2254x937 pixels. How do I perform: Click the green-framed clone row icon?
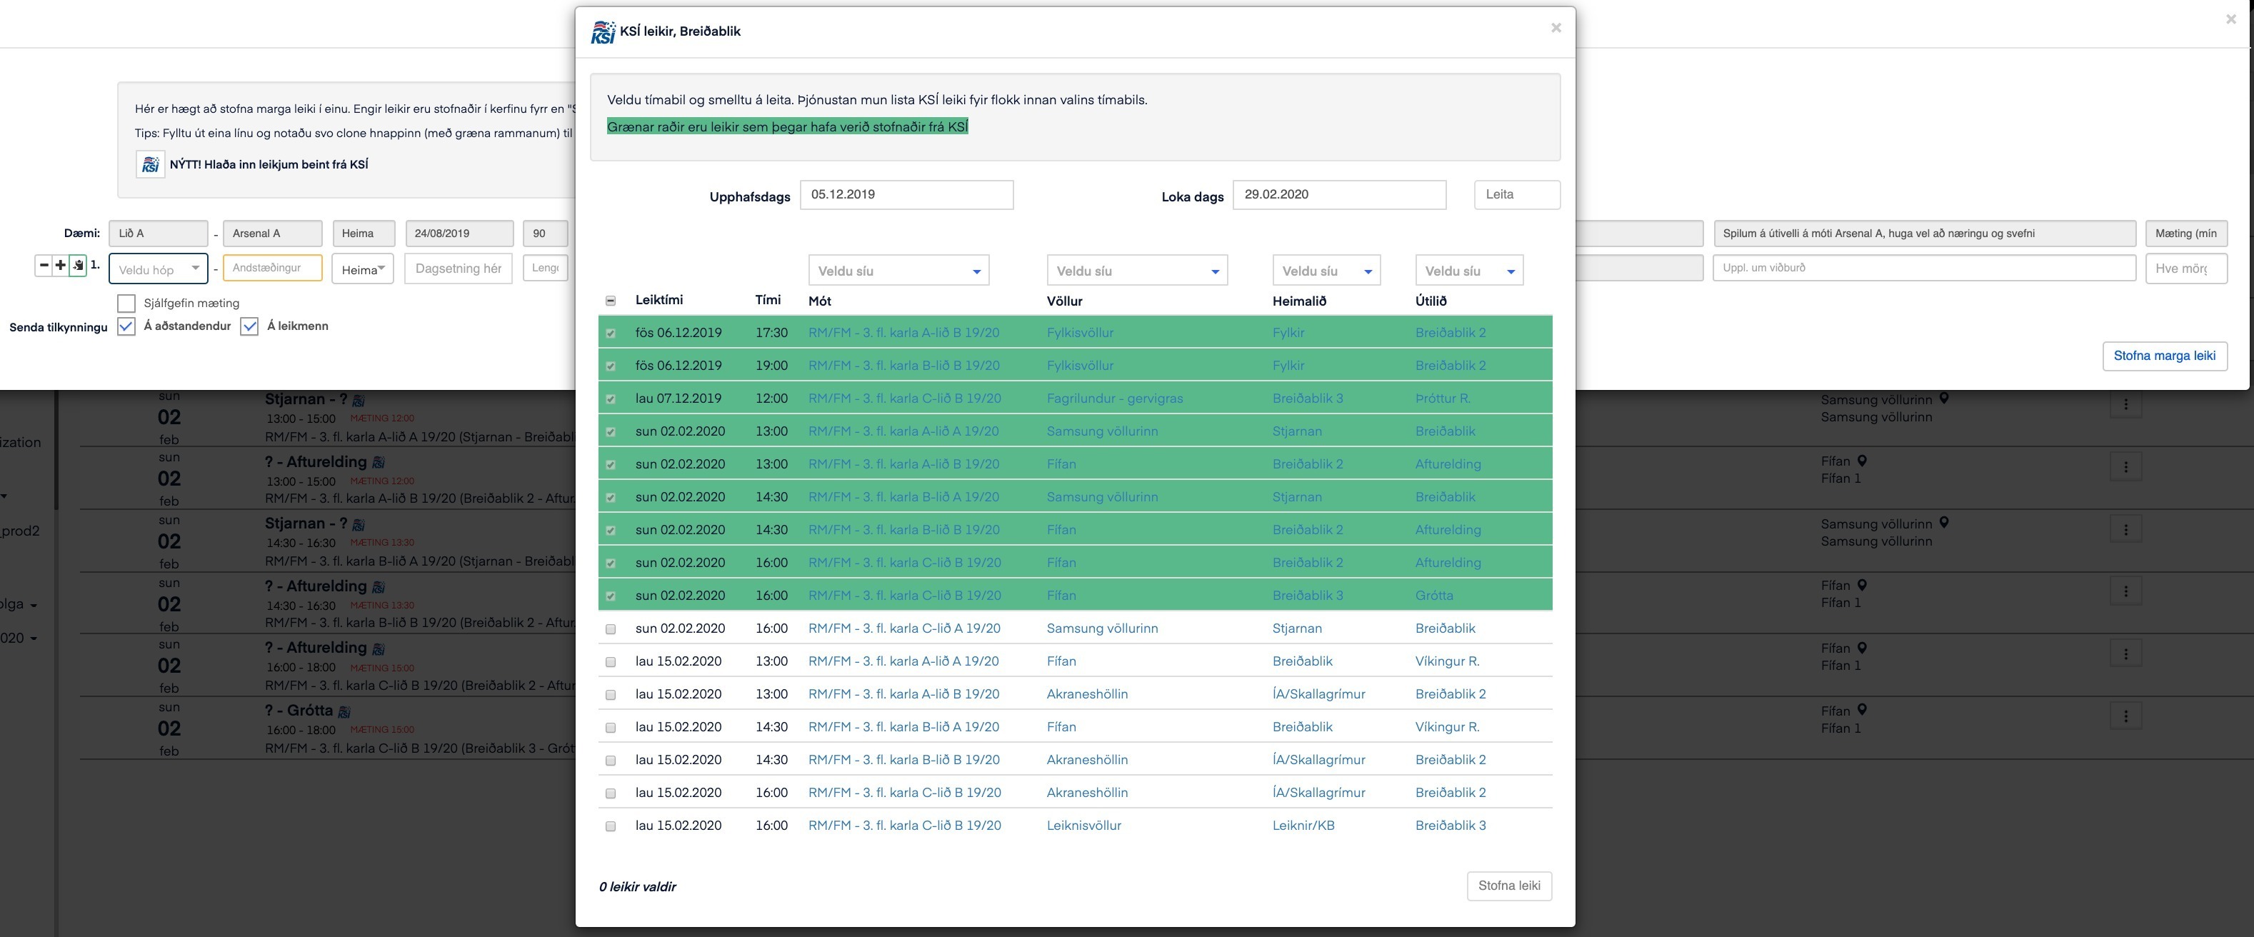78,265
